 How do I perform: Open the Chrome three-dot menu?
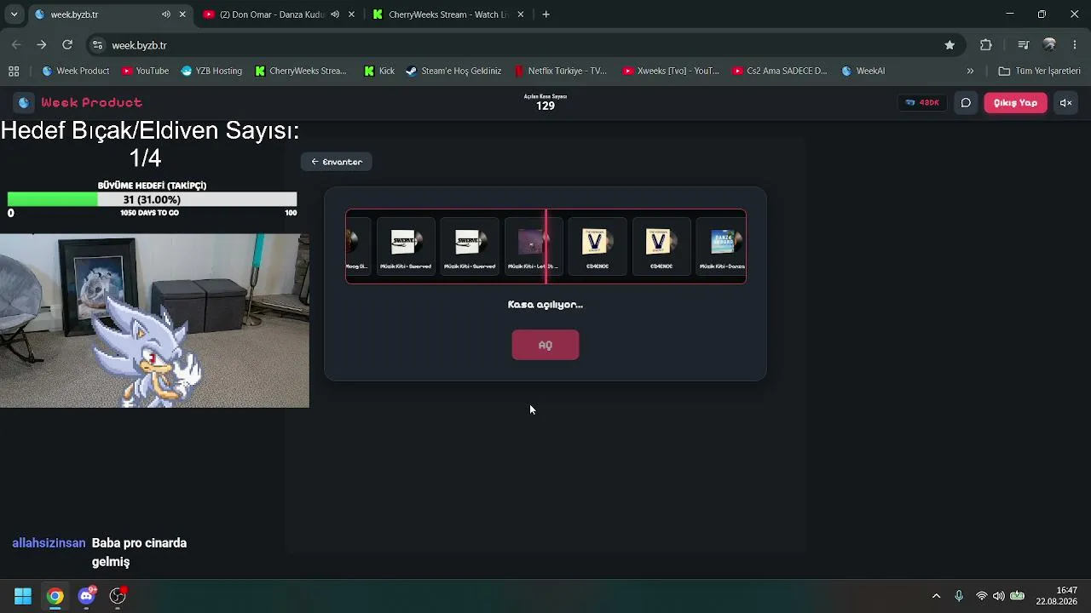click(1075, 45)
